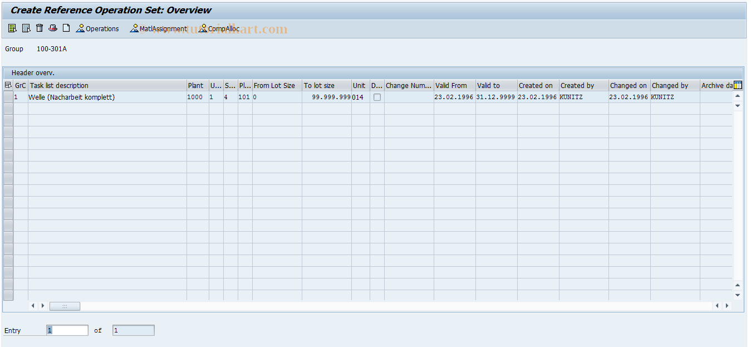751x347 pixels.
Task: Open the Operations overview
Action: 97,28
